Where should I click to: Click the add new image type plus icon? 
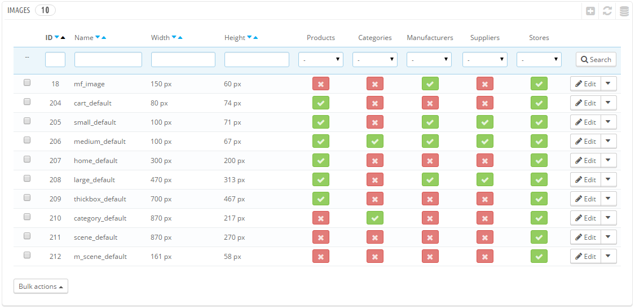[591, 11]
